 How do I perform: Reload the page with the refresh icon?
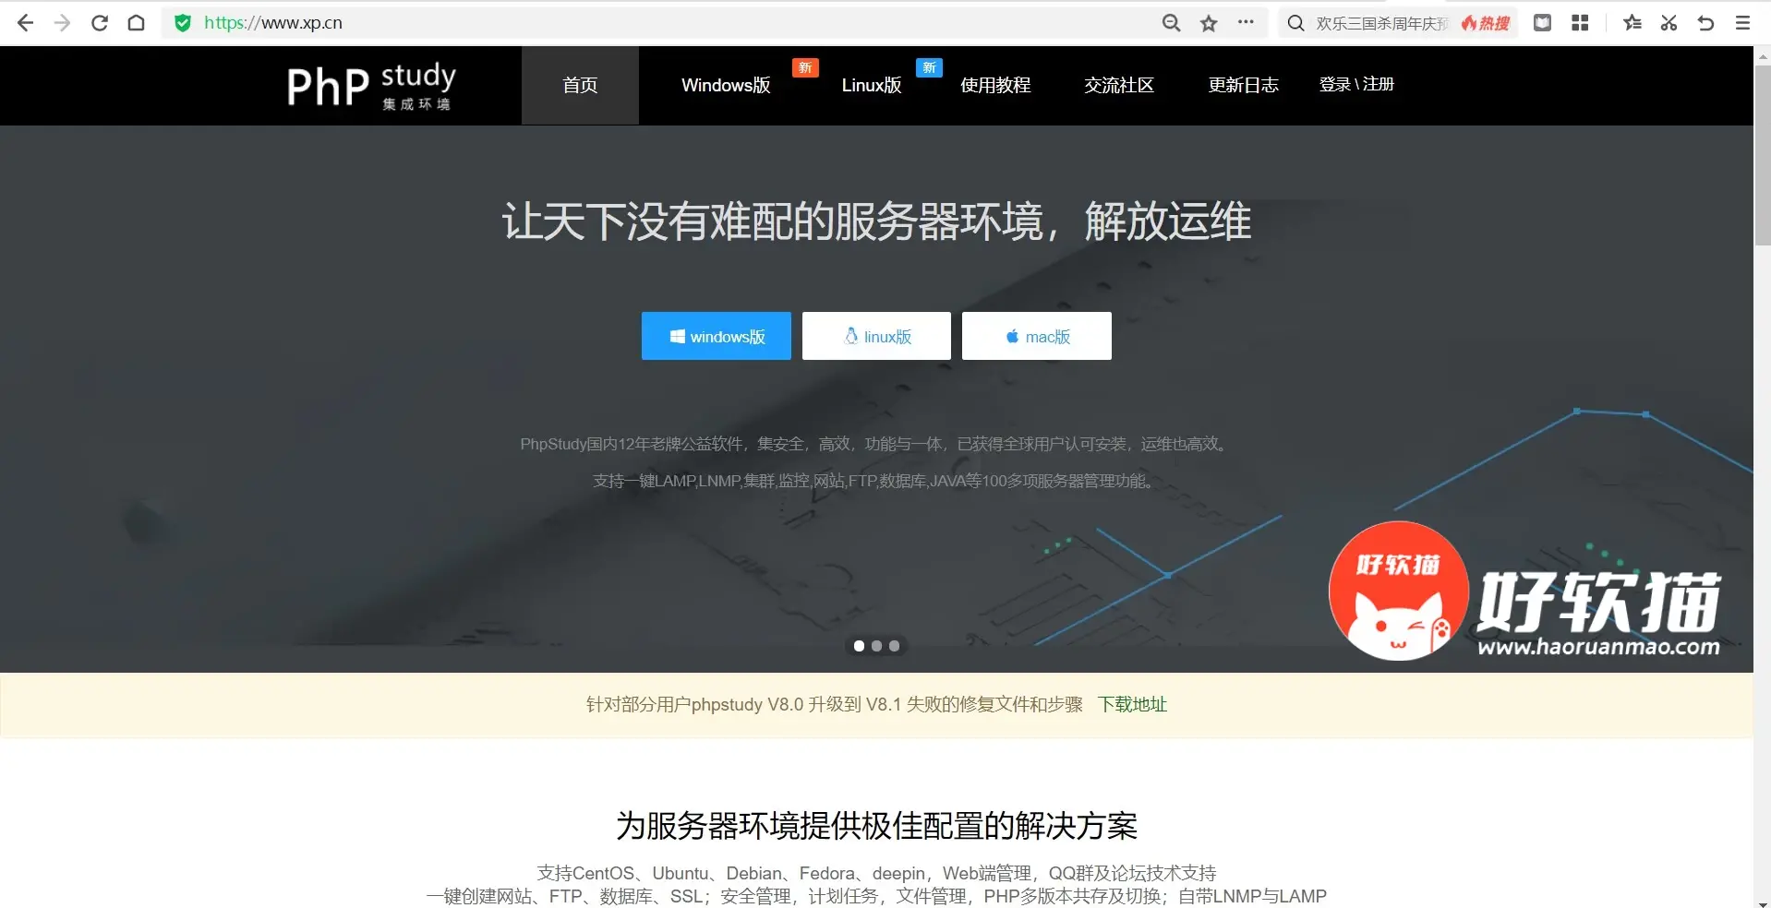pos(100,23)
